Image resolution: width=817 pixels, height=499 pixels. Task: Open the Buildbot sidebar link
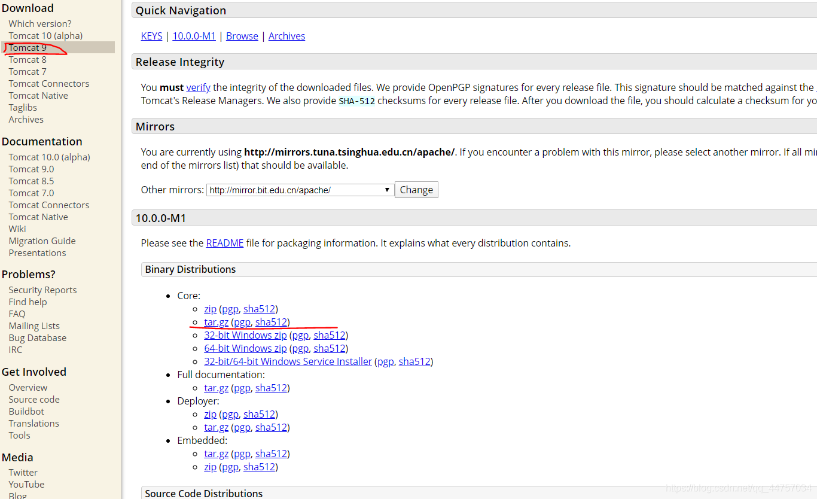26,412
